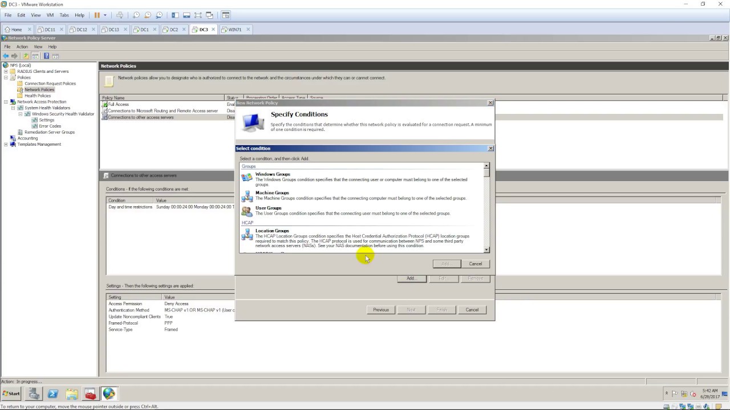Image resolution: width=730 pixels, height=410 pixels.
Task: Open VMware File menu
Action: click(x=8, y=15)
